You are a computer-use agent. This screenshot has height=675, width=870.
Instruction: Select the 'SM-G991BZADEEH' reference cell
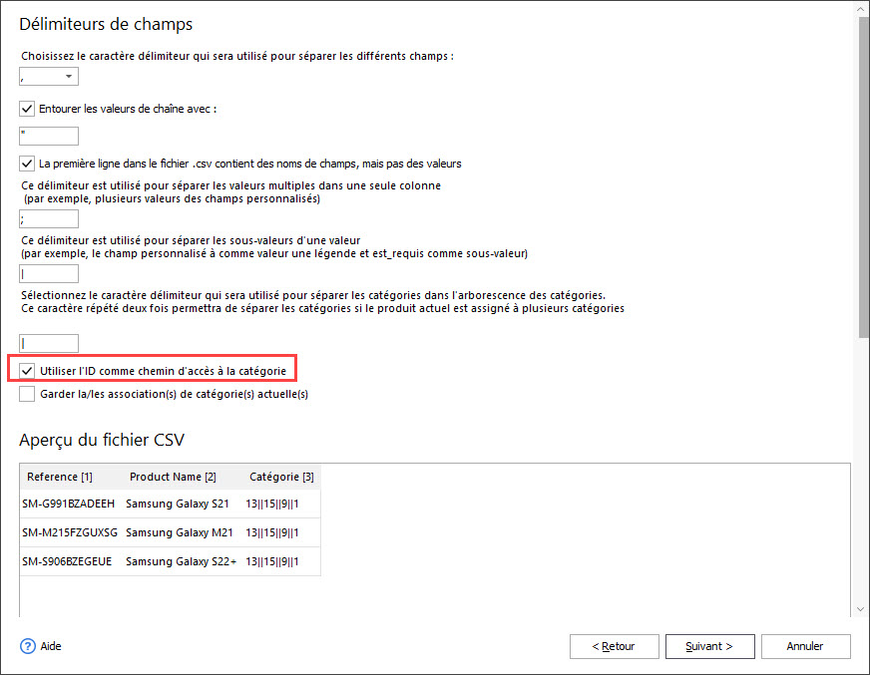coord(69,504)
